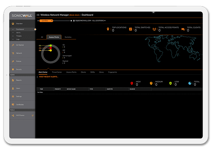Click the green marker on donut chart
The width and height of the screenshot is (211, 152).
pyautogui.click(x=50, y=46)
